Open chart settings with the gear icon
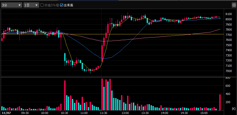237x115 pixels. [x=234, y=5]
